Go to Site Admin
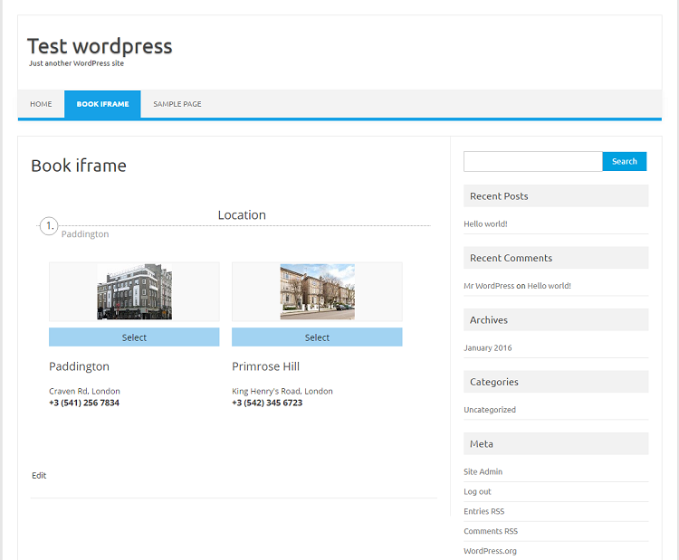679x560 pixels. [483, 471]
